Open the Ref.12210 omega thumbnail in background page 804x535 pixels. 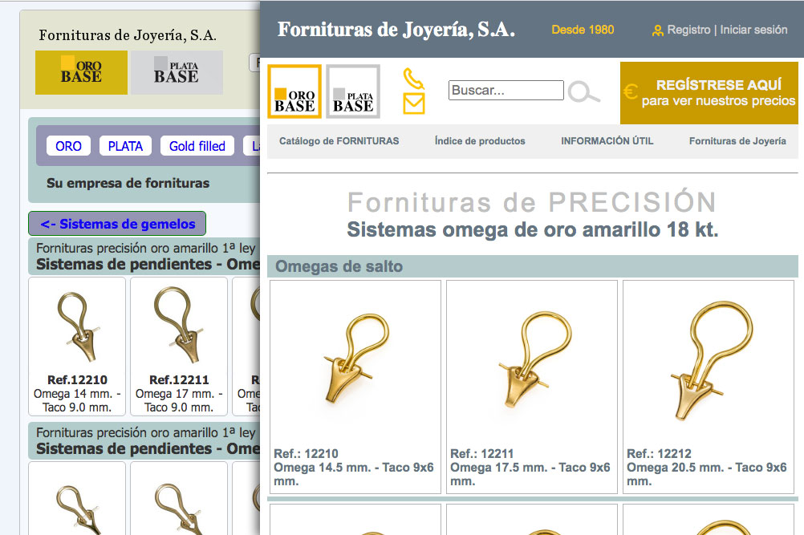[x=77, y=327]
